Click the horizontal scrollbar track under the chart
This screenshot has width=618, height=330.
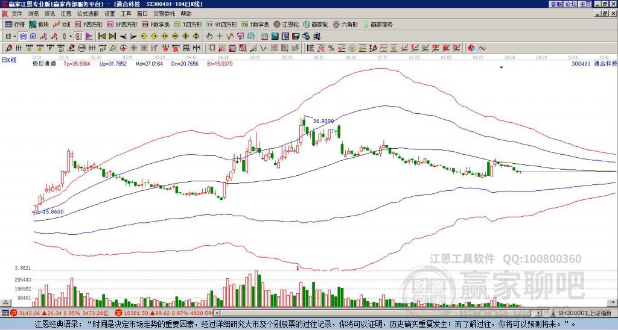coord(378,313)
